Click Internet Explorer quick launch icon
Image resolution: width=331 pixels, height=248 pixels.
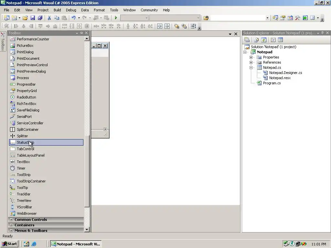pyautogui.click(x=34, y=244)
